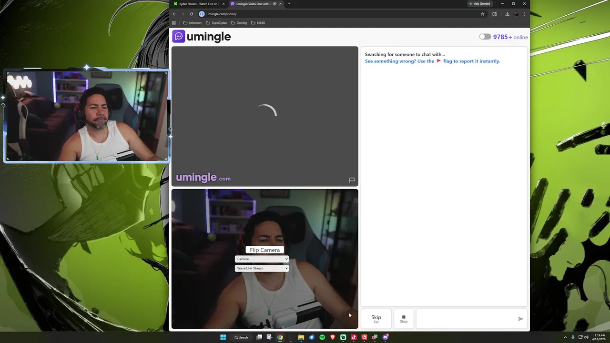Open a new browser tab
The width and height of the screenshot is (610, 343).
pos(289,4)
